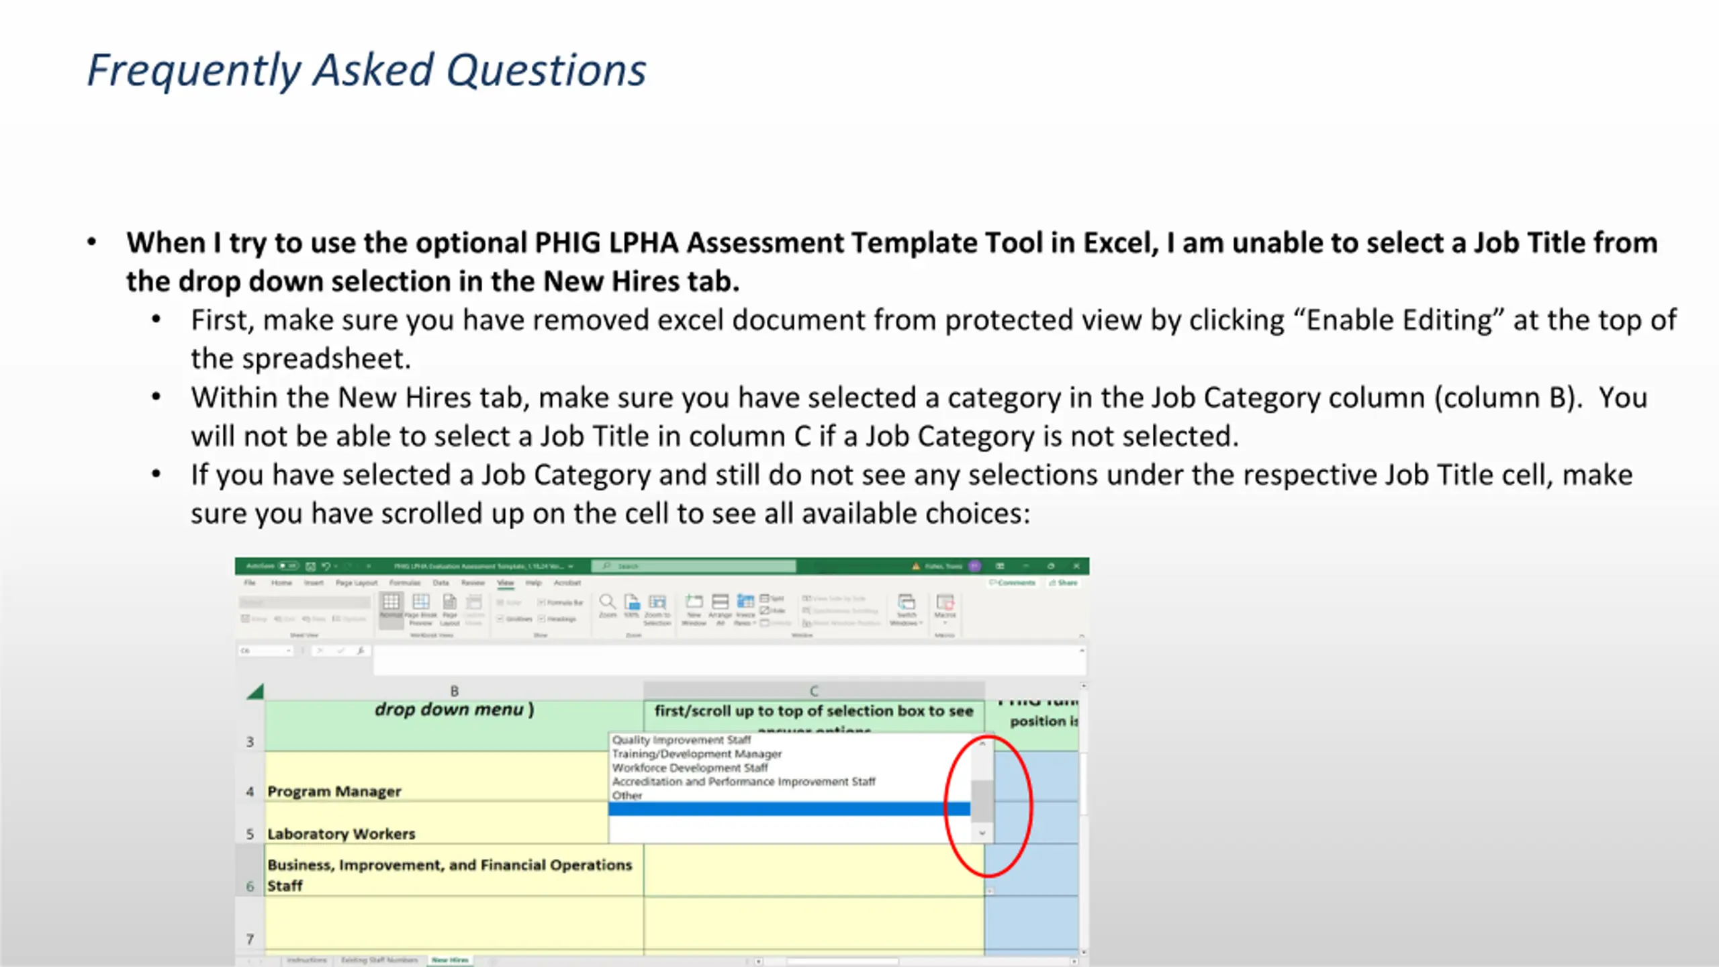
Task: Select the New Hires sheet tab
Action: tap(450, 960)
